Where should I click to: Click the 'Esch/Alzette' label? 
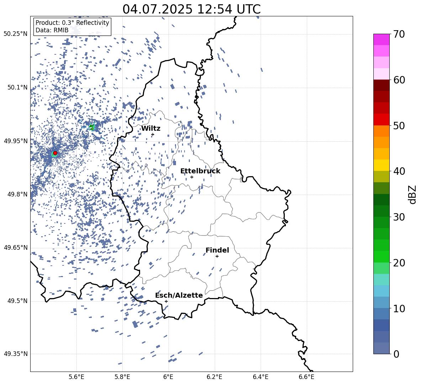point(179,295)
